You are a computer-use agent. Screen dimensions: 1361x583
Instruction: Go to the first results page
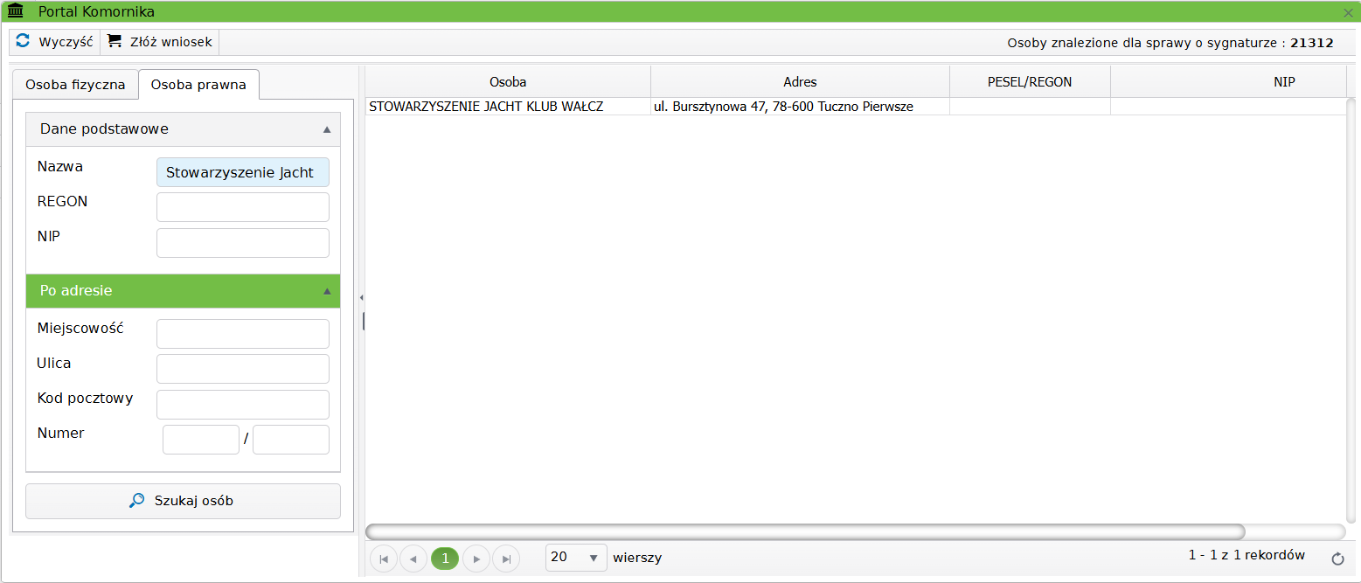click(x=383, y=558)
